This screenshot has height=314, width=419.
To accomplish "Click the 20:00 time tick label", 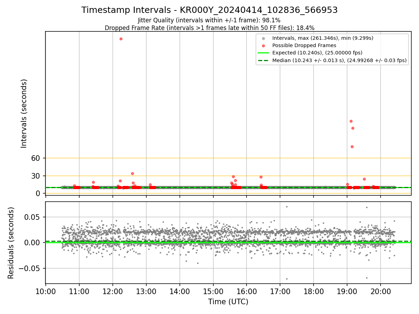I will coord(381,291).
